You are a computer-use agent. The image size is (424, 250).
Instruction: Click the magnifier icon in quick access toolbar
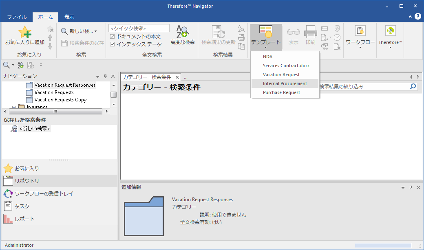tap(6, 65)
